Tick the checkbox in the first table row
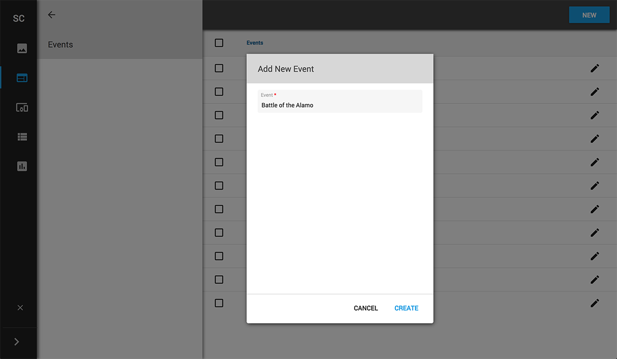617x359 pixels. [x=219, y=68]
